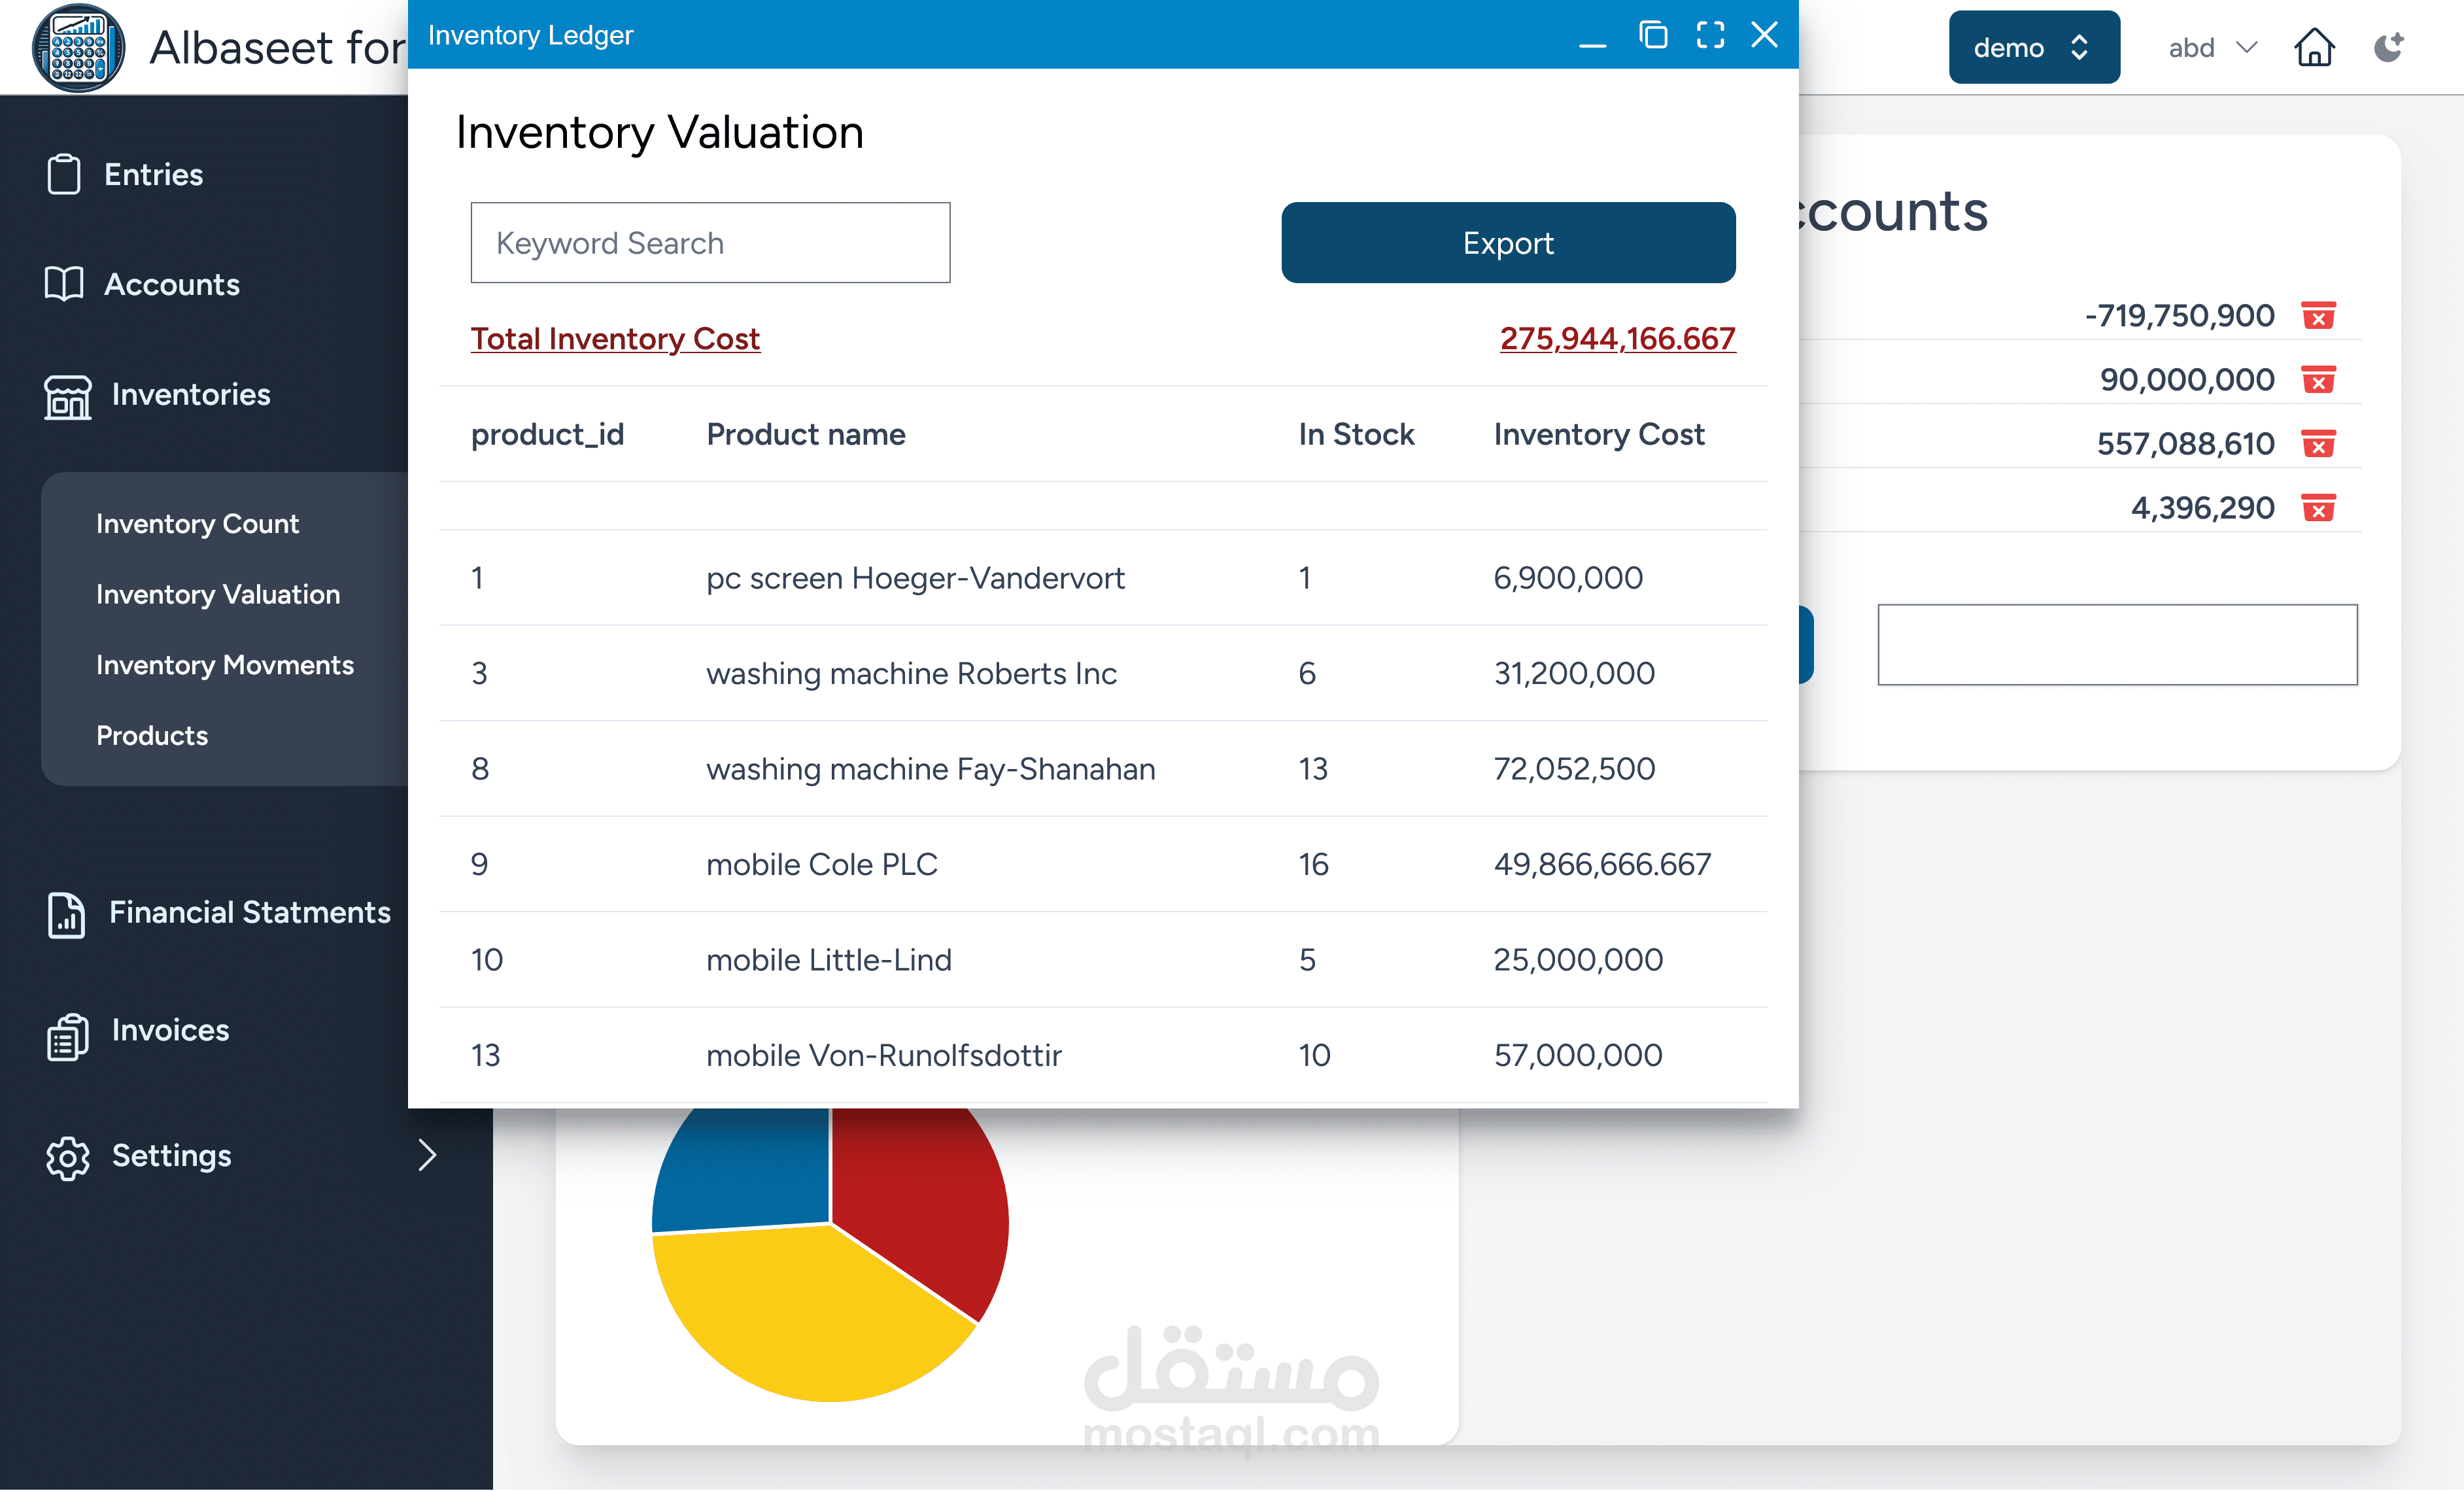This screenshot has height=1491, width=2464.
Task: Open the Products submenu item
Action: (x=152, y=735)
